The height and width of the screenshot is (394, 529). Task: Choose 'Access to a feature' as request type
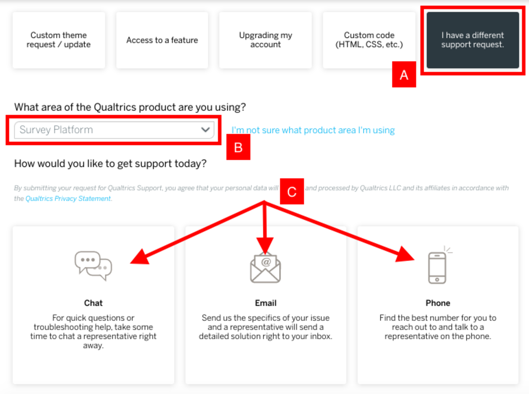(x=162, y=40)
